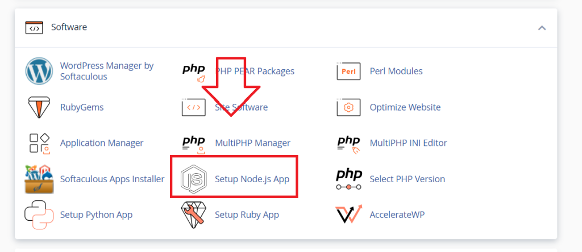Image resolution: width=582 pixels, height=252 pixels.
Task: Click the AccelerateWP logo icon
Action: point(348,214)
